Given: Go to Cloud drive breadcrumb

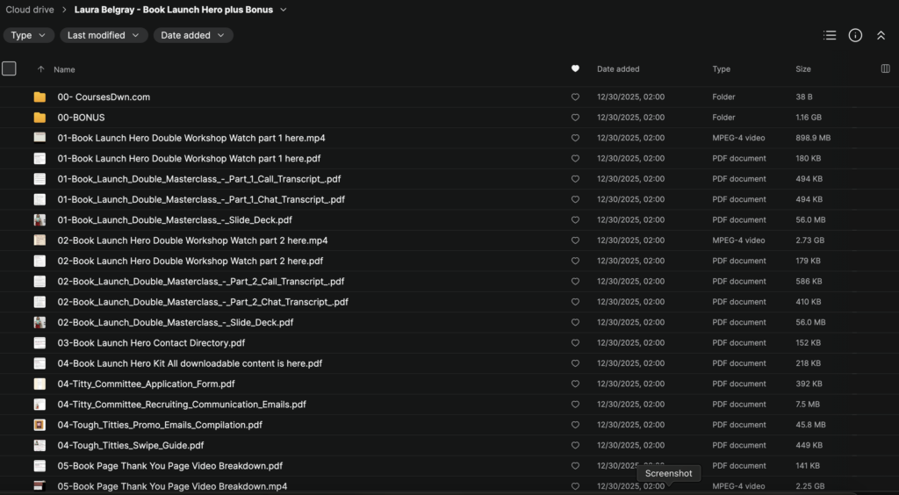Looking at the screenshot, I should pos(30,10).
